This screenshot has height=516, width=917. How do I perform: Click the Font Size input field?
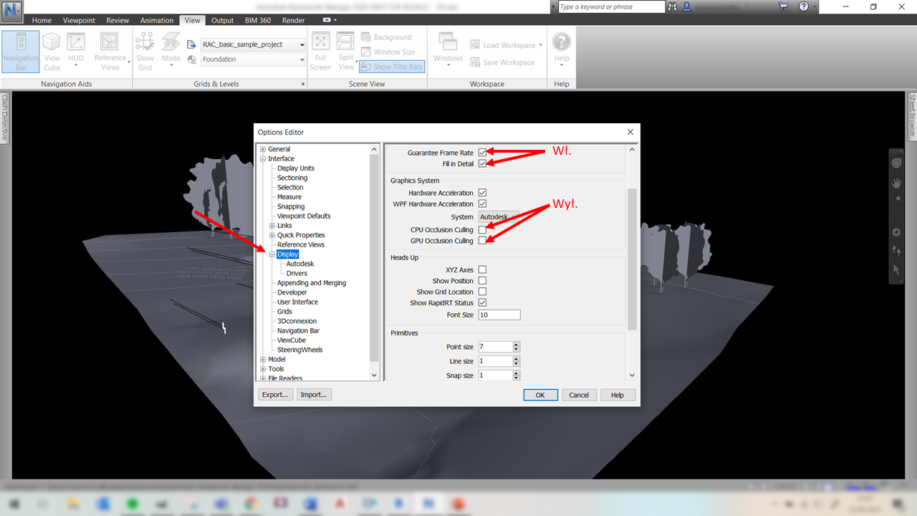pyautogui.click(x=499, y=315)
